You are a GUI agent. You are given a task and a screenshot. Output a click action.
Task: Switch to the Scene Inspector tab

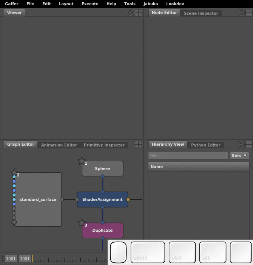coord(201,13)
